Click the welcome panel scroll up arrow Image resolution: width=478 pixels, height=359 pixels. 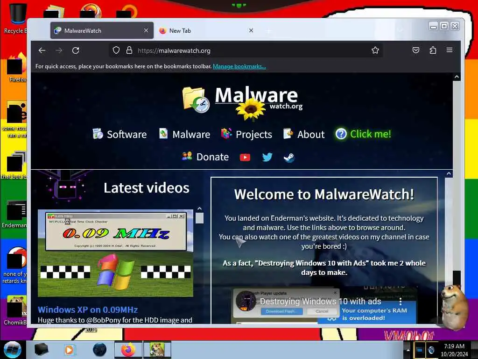tap(449, 173)
